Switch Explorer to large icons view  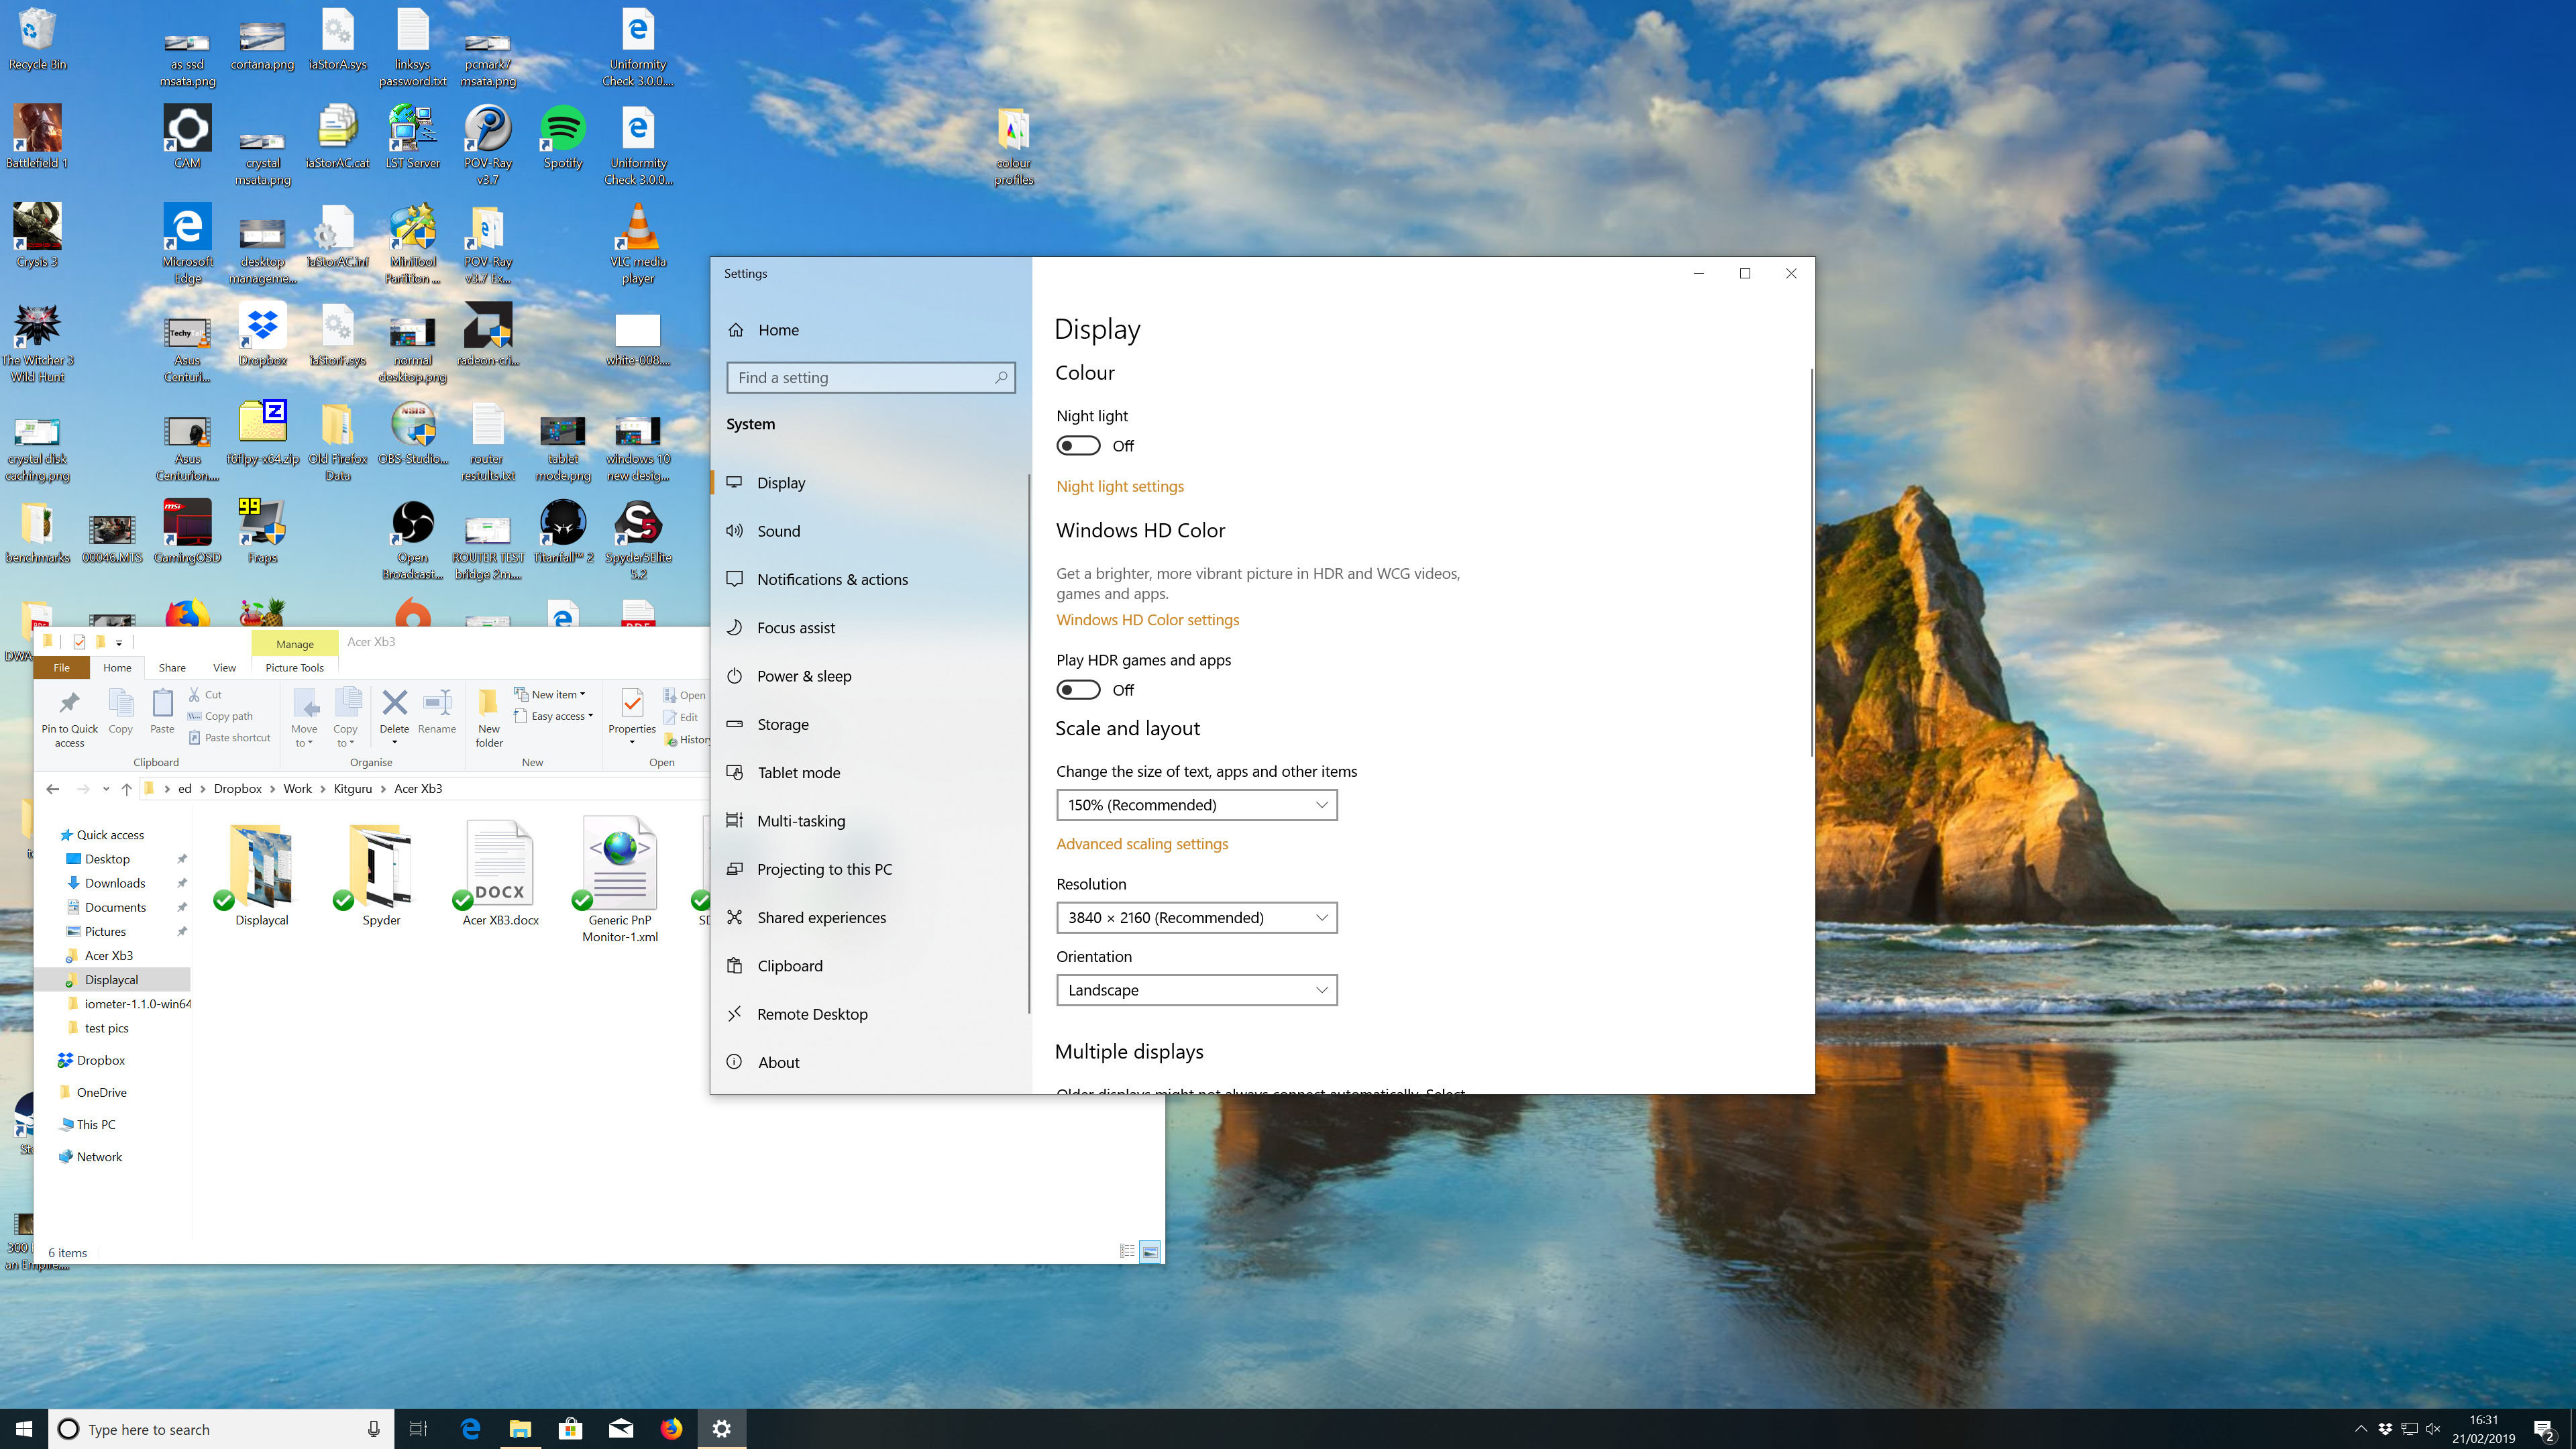point(1150,1251)
